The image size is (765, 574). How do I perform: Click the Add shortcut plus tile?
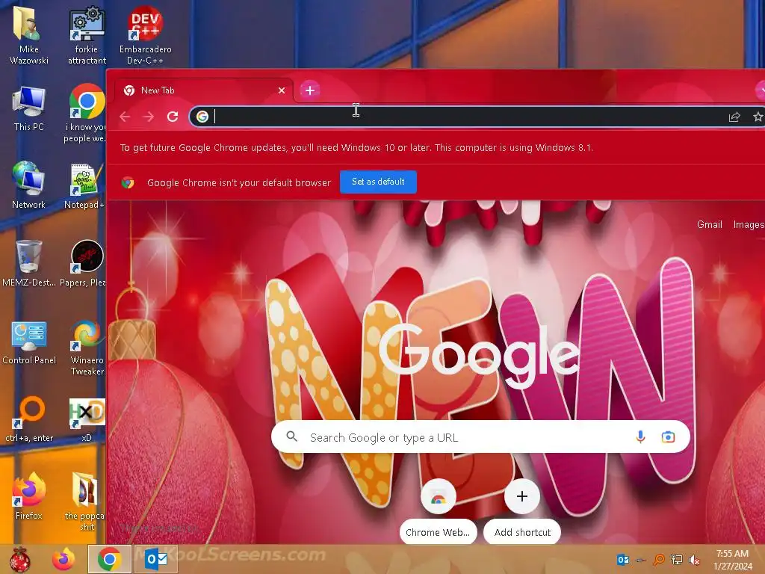522,511
